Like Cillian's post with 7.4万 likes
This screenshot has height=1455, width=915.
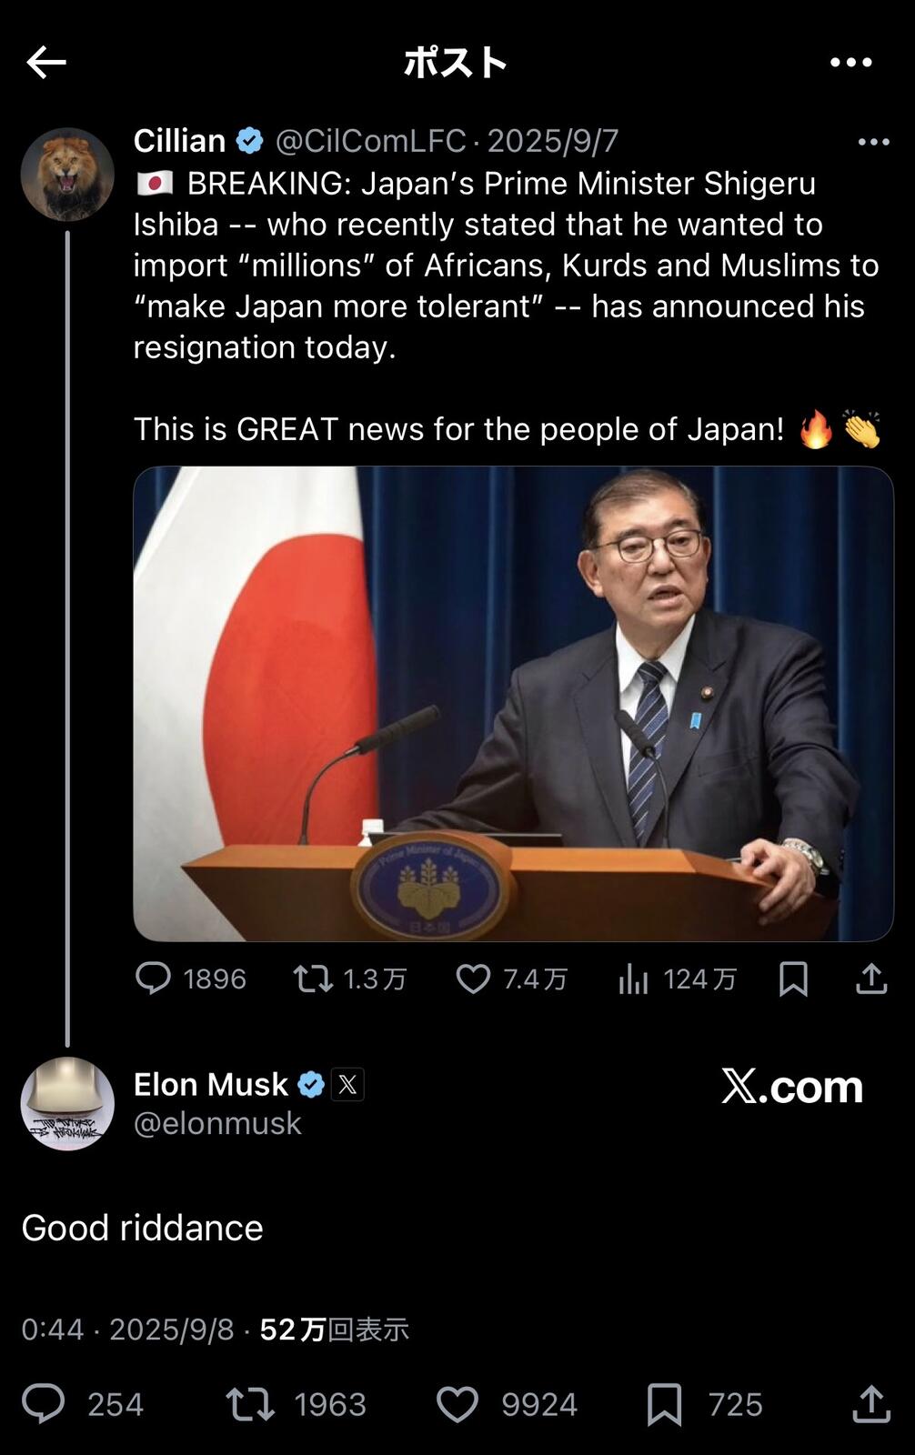[473, 978]
